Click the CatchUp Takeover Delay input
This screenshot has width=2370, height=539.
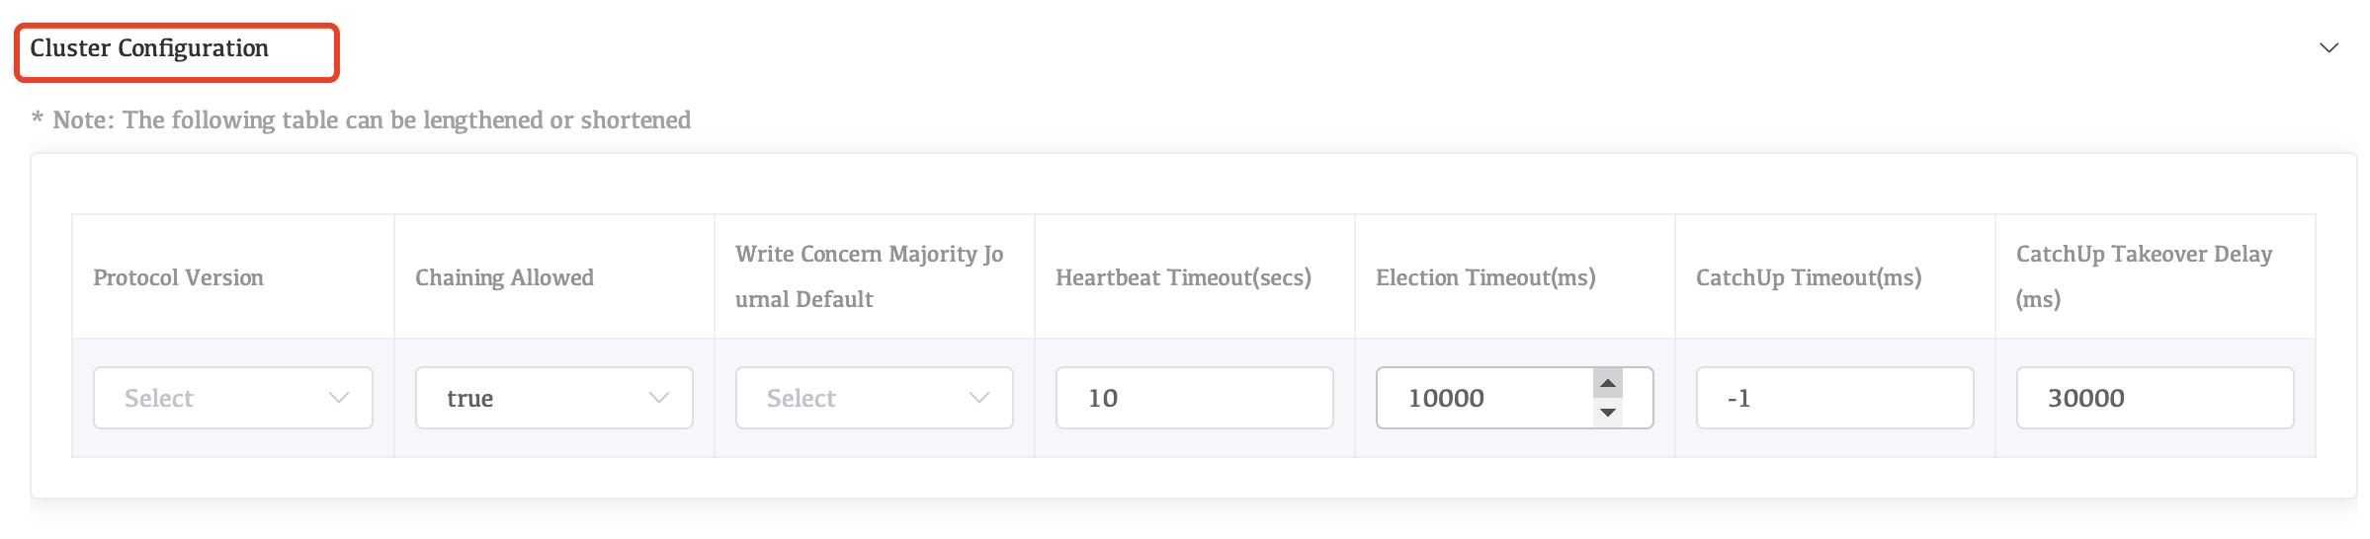2155,398
